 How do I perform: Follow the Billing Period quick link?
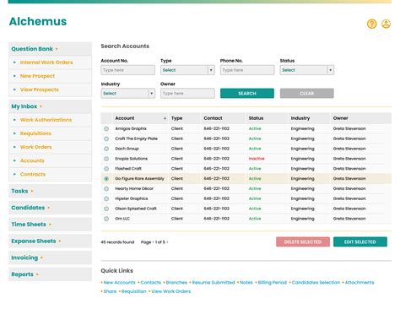[272, 283]
